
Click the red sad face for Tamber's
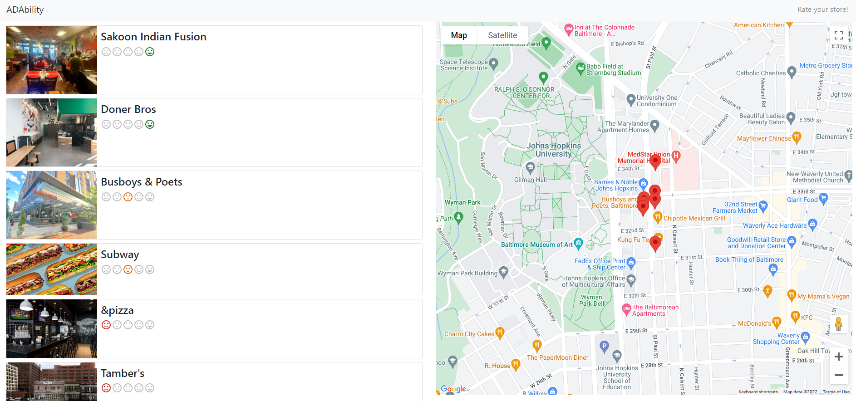click(x=106, y=388)
